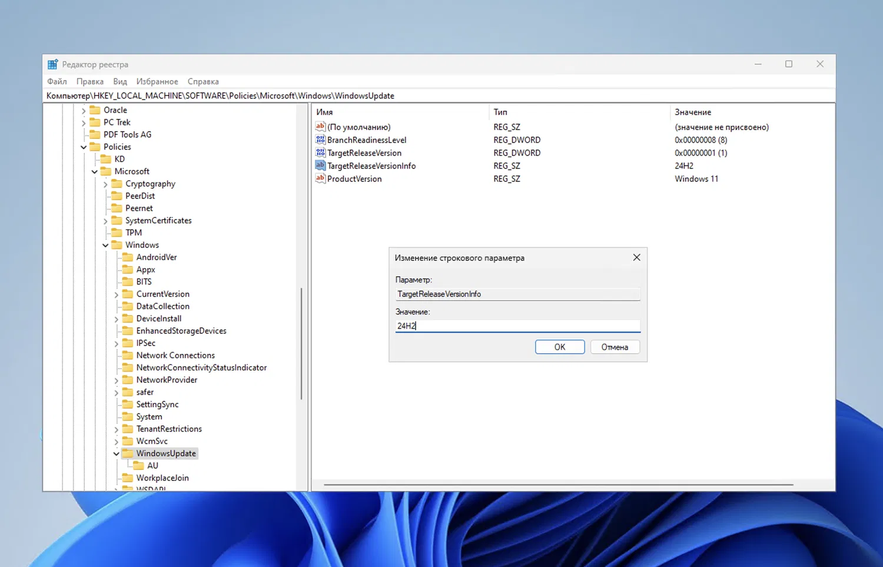Select the KD folder icon
The width and height of the screenshot is (883, 567).
pyautogui.click(x=106, y=159)
